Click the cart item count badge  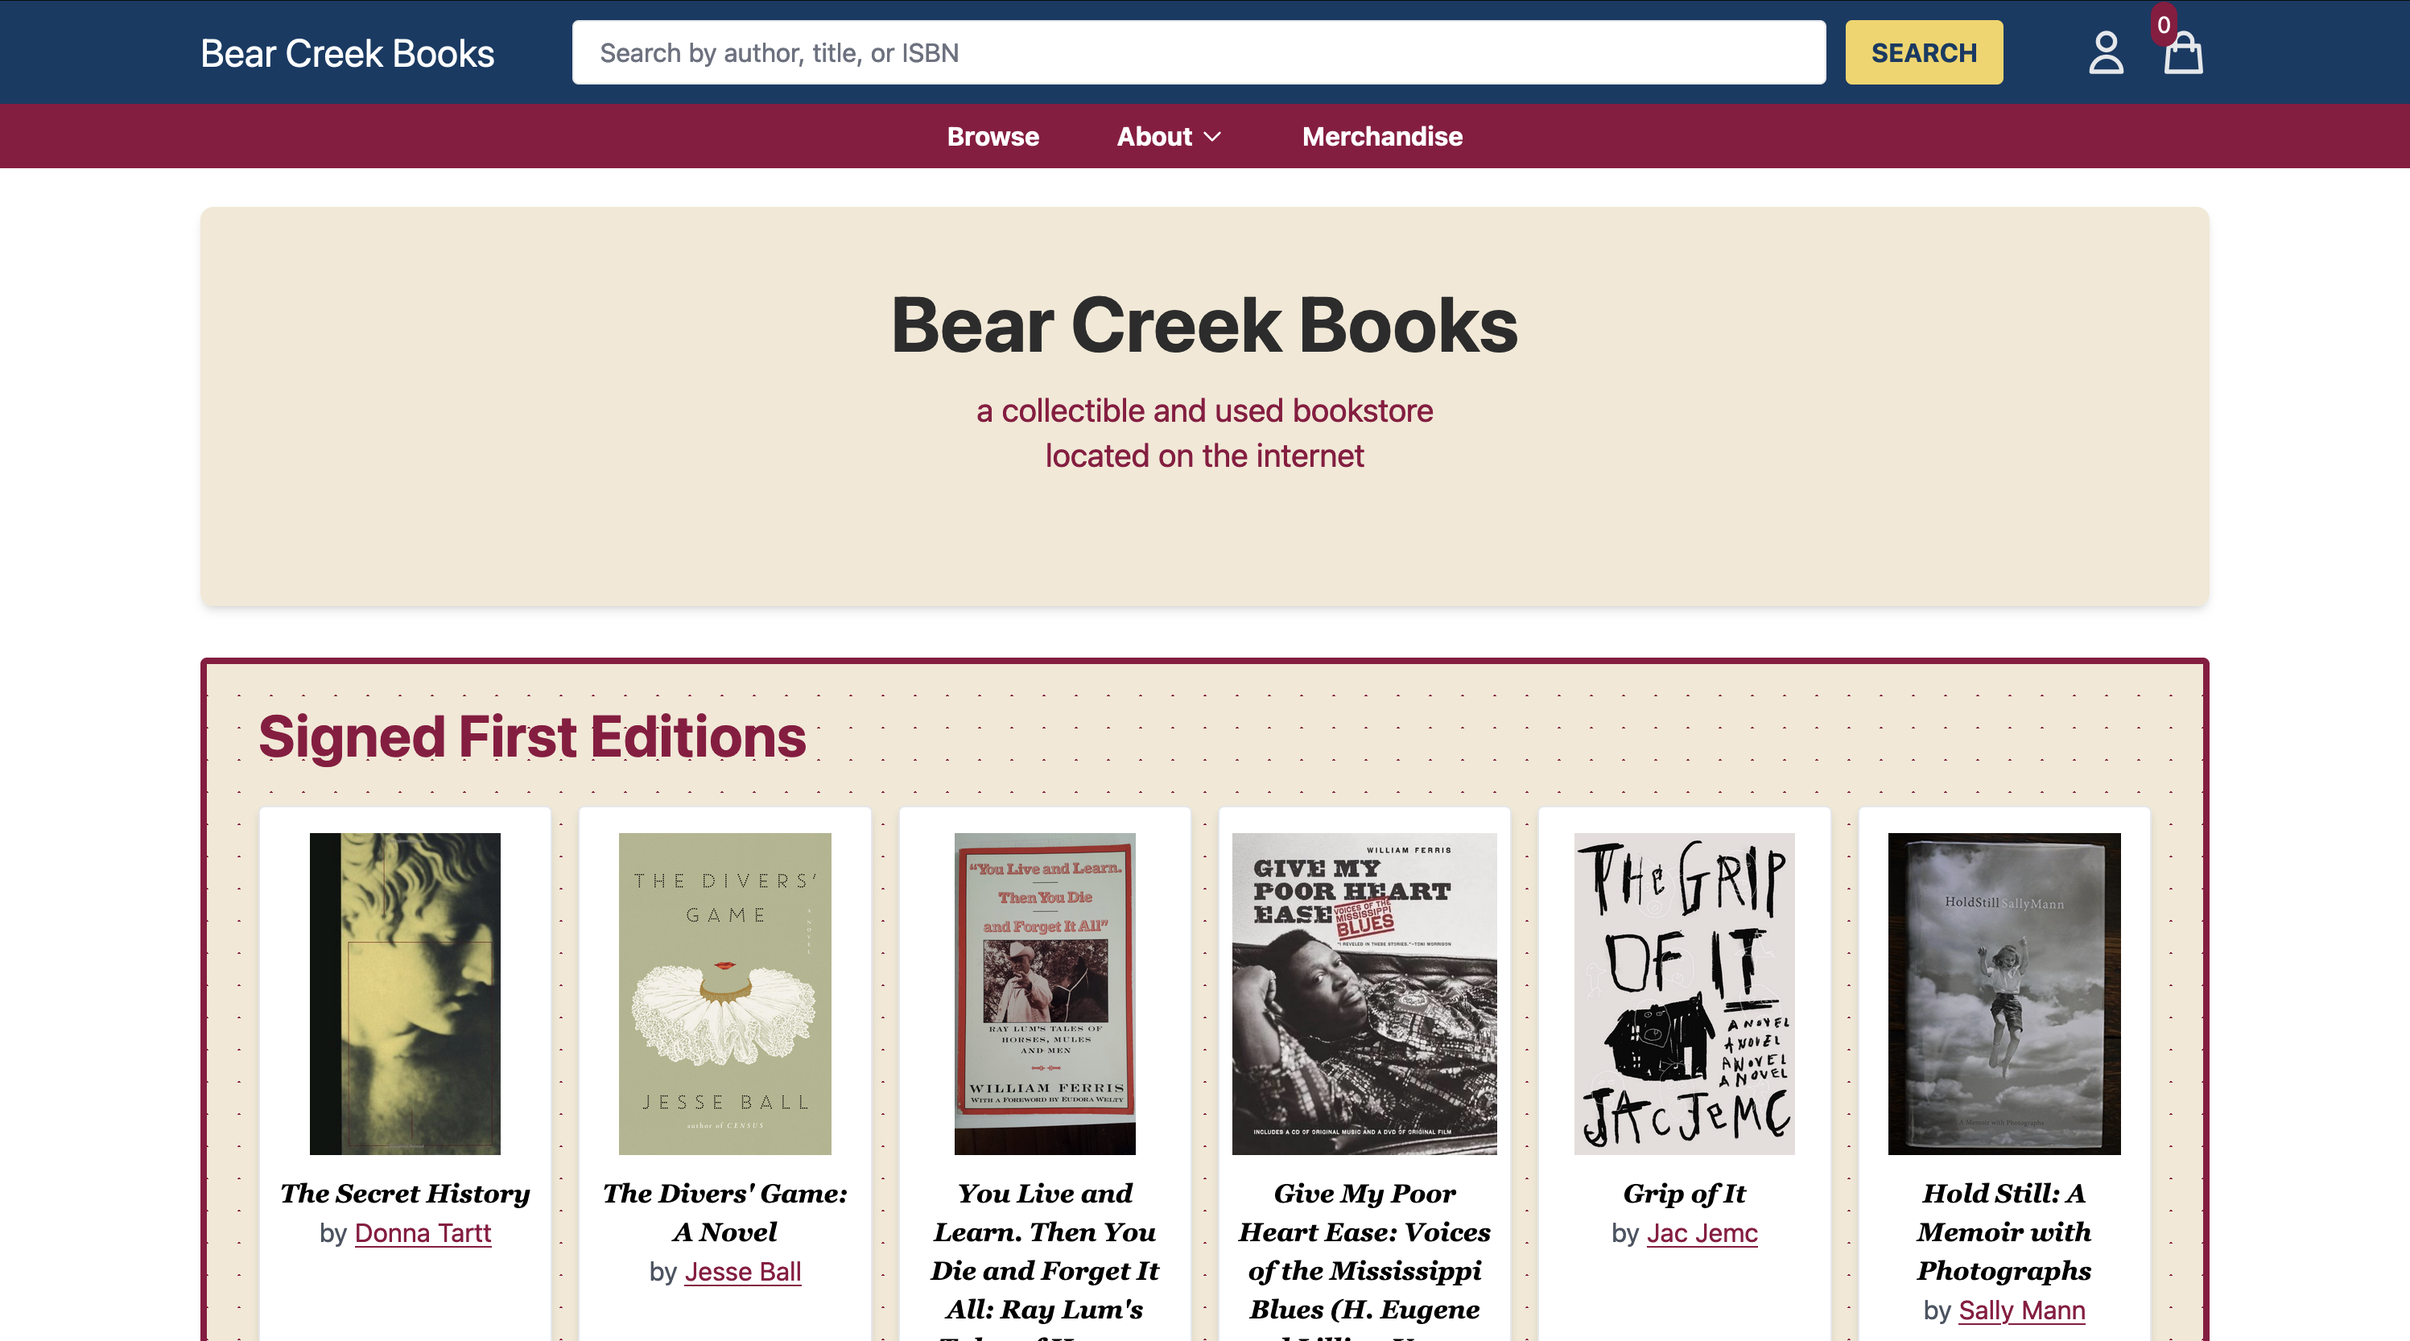point(2163,25)
